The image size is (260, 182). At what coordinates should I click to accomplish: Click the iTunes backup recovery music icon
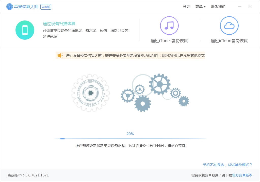(170, 25)
